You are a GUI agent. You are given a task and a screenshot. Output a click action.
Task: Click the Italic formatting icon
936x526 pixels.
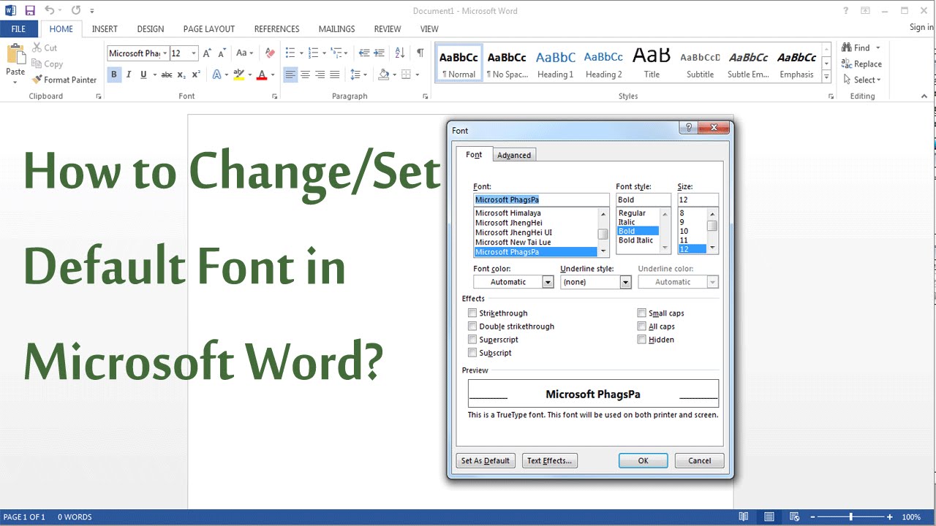(x=129, y=75)
